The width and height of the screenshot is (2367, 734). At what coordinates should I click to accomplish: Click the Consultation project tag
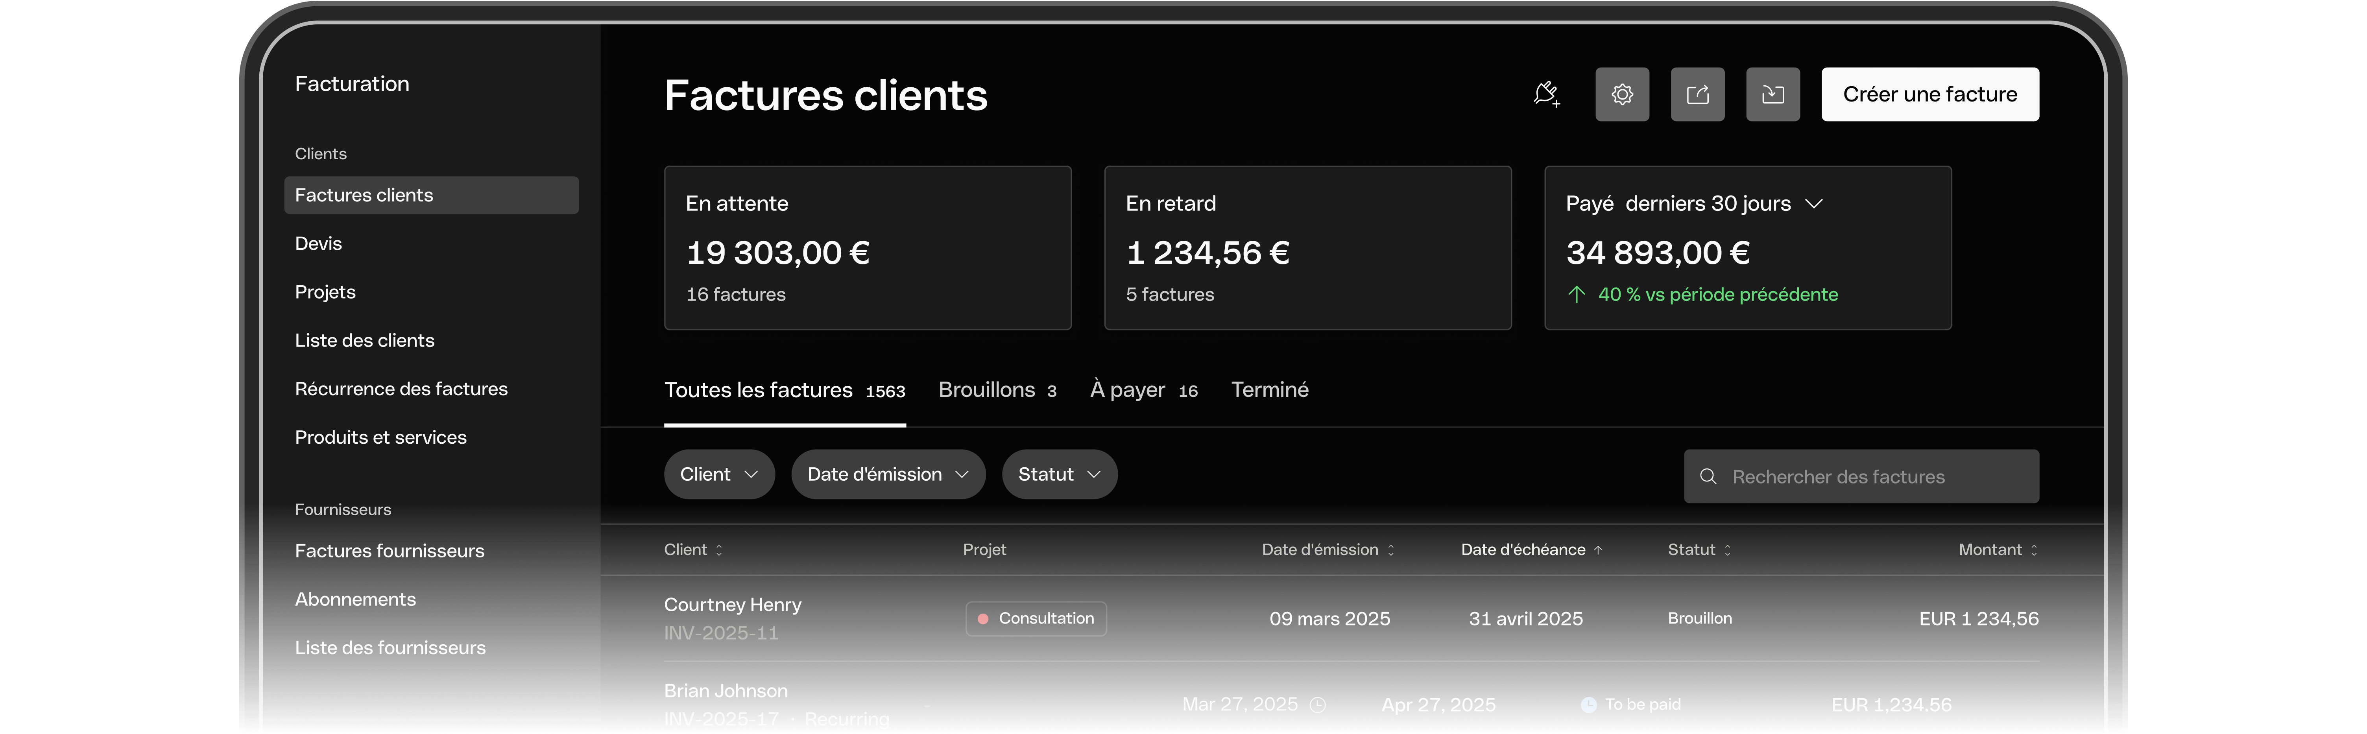(1036, 618)
